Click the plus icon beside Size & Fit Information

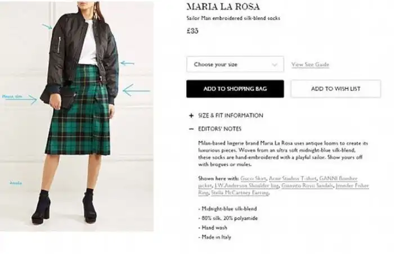coord(191,115)
